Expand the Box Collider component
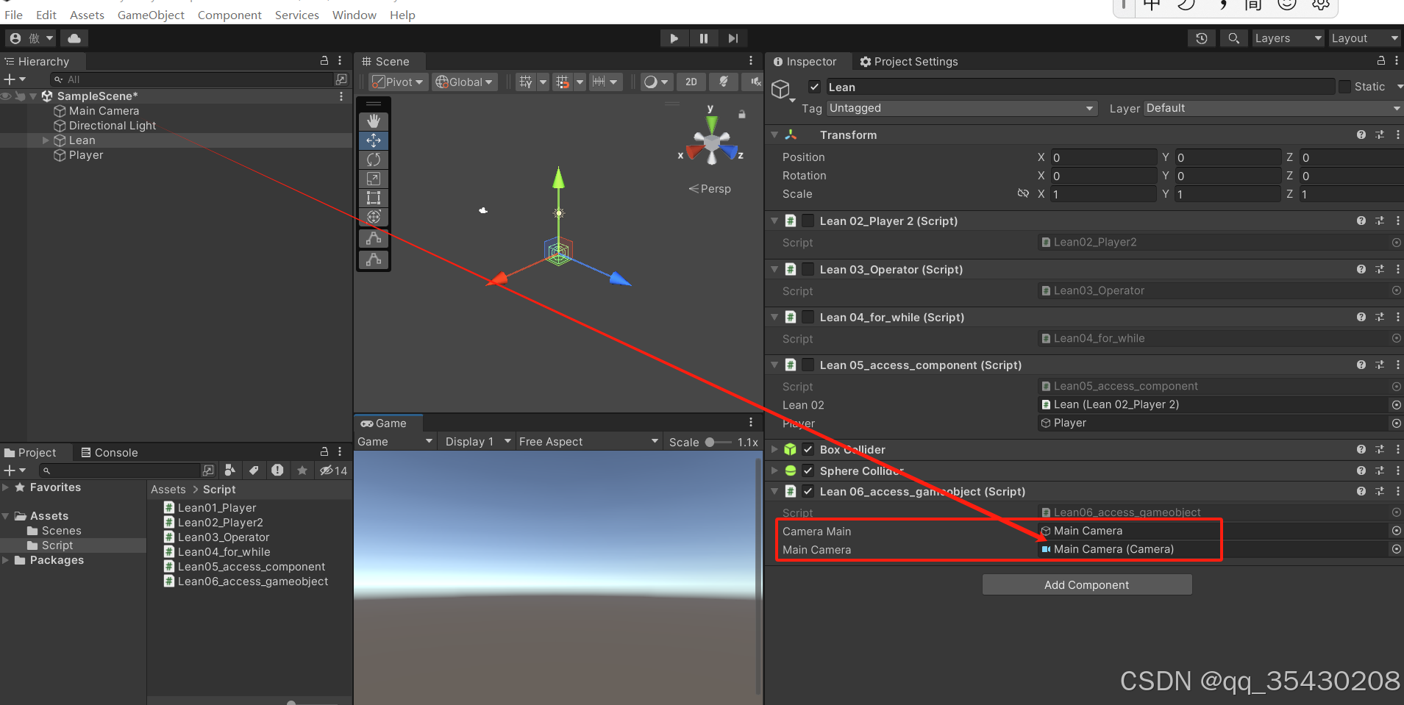Image resolution: width=1404 pixels, height=705 pixels. pyautogui.click(x=774, y=449)
